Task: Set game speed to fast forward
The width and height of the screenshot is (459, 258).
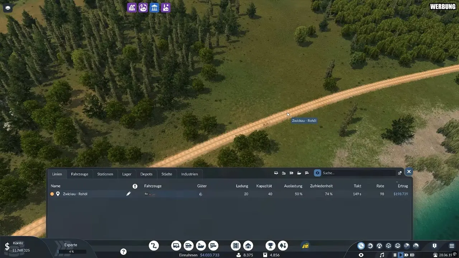Action: coord(407,255)
